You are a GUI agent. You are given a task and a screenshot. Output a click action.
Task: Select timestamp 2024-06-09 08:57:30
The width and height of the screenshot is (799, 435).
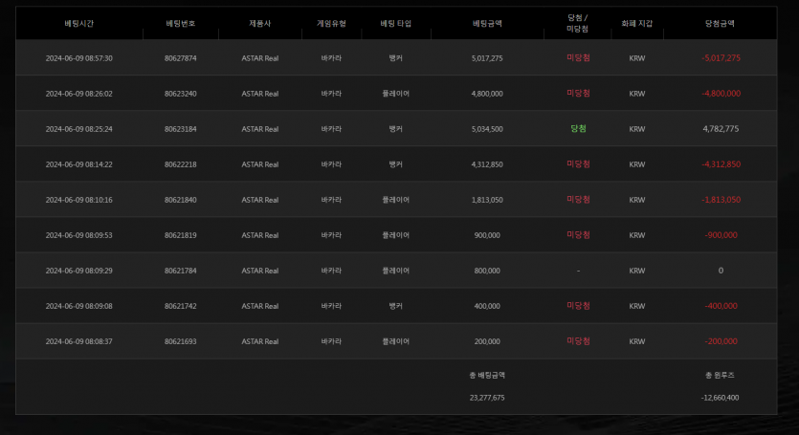point(79,58)
